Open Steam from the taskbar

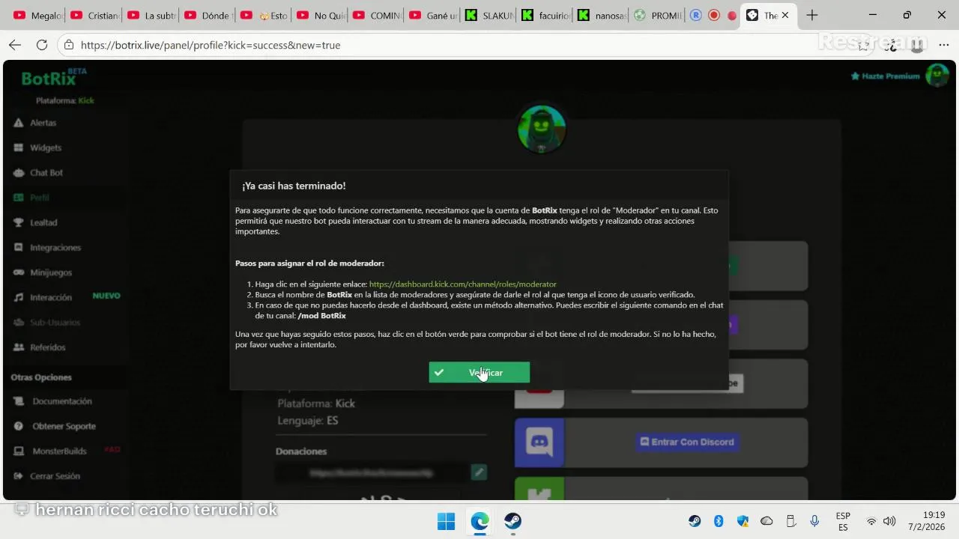[512, 521]
